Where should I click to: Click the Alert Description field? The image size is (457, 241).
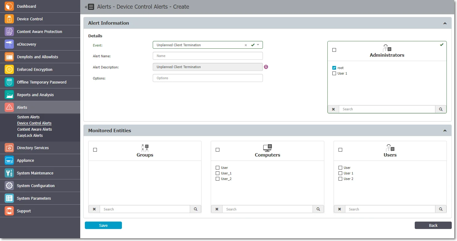click(208, 67)
